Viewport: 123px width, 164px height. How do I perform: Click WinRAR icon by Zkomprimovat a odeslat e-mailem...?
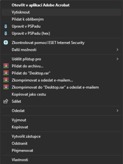pos(6,80)
